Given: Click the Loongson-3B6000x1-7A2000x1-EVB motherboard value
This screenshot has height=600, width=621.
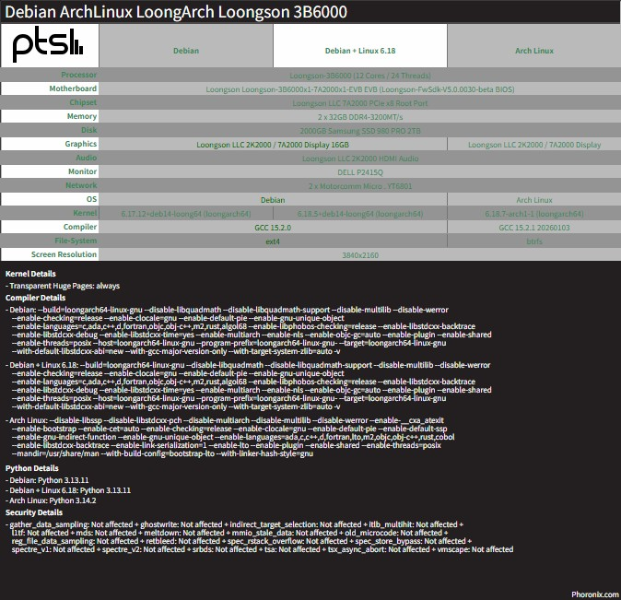Looking at the screenshot, I should 360,89.
